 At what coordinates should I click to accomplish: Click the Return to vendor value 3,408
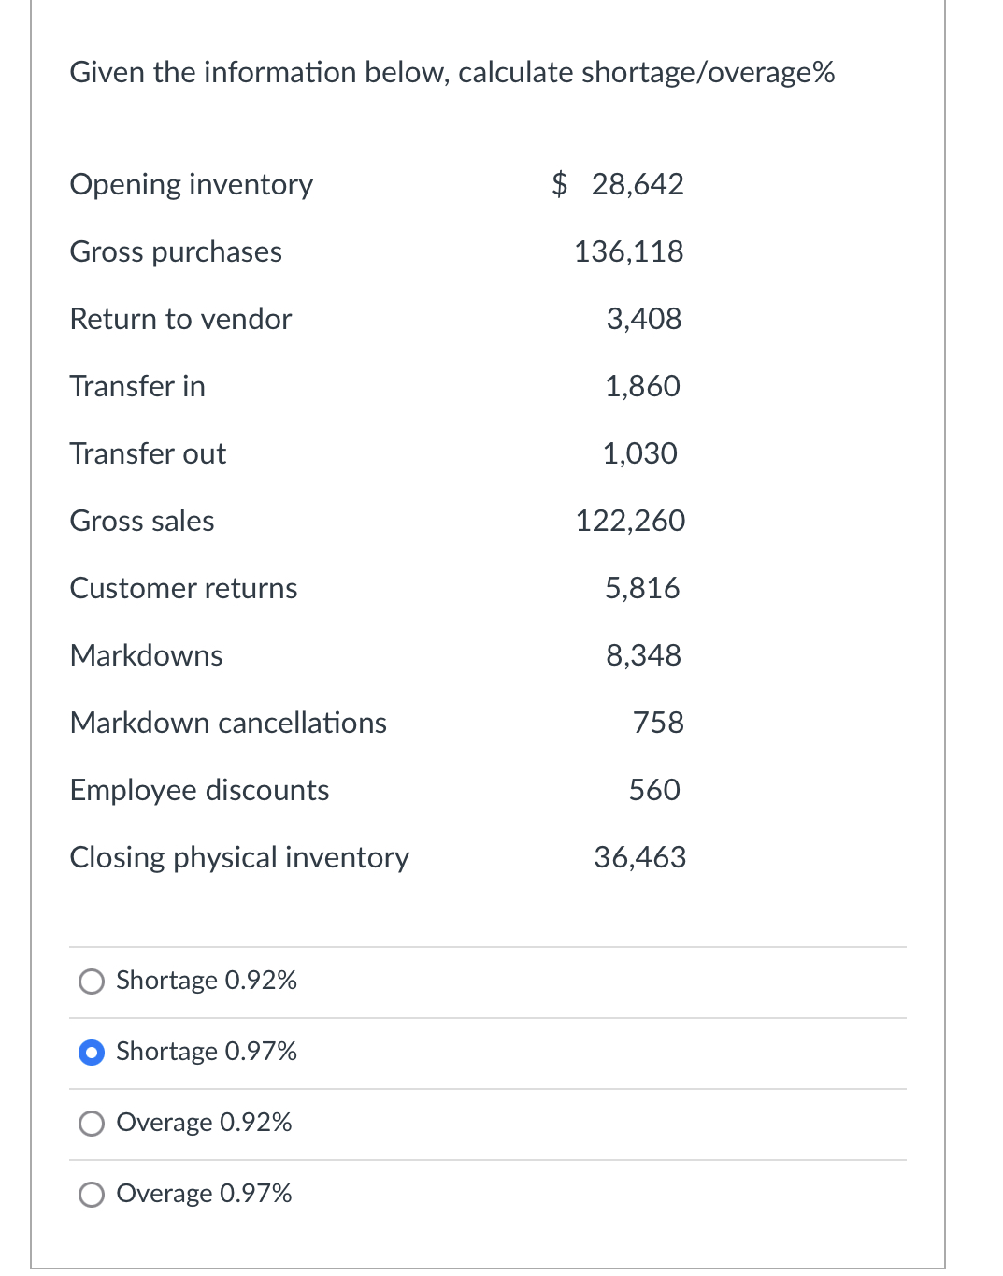(x=641, y=319)
